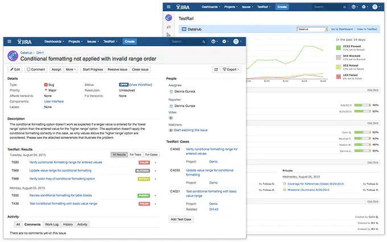This screenshot has height=242, width=387.
Task: Click the reporter avatar for Dennis Gurock
Action: [171, 106]
